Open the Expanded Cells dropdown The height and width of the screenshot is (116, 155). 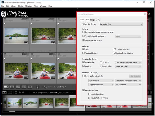click(121, 24)
